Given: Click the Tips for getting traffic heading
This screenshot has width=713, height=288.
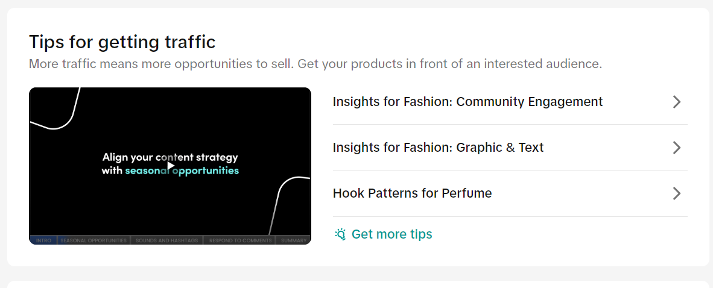Looking at the screenshot, I should (x=122, y=42).
